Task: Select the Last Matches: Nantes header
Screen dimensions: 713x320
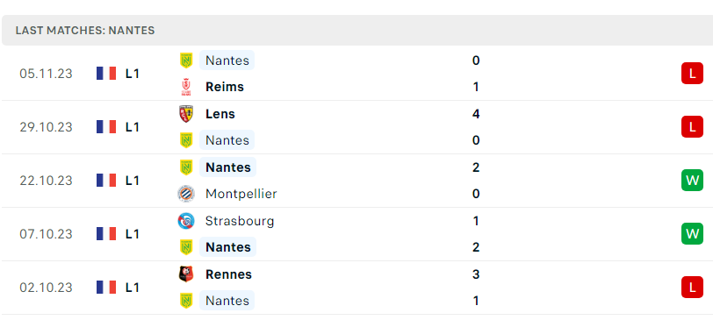Action: click(x=85, y=31)
